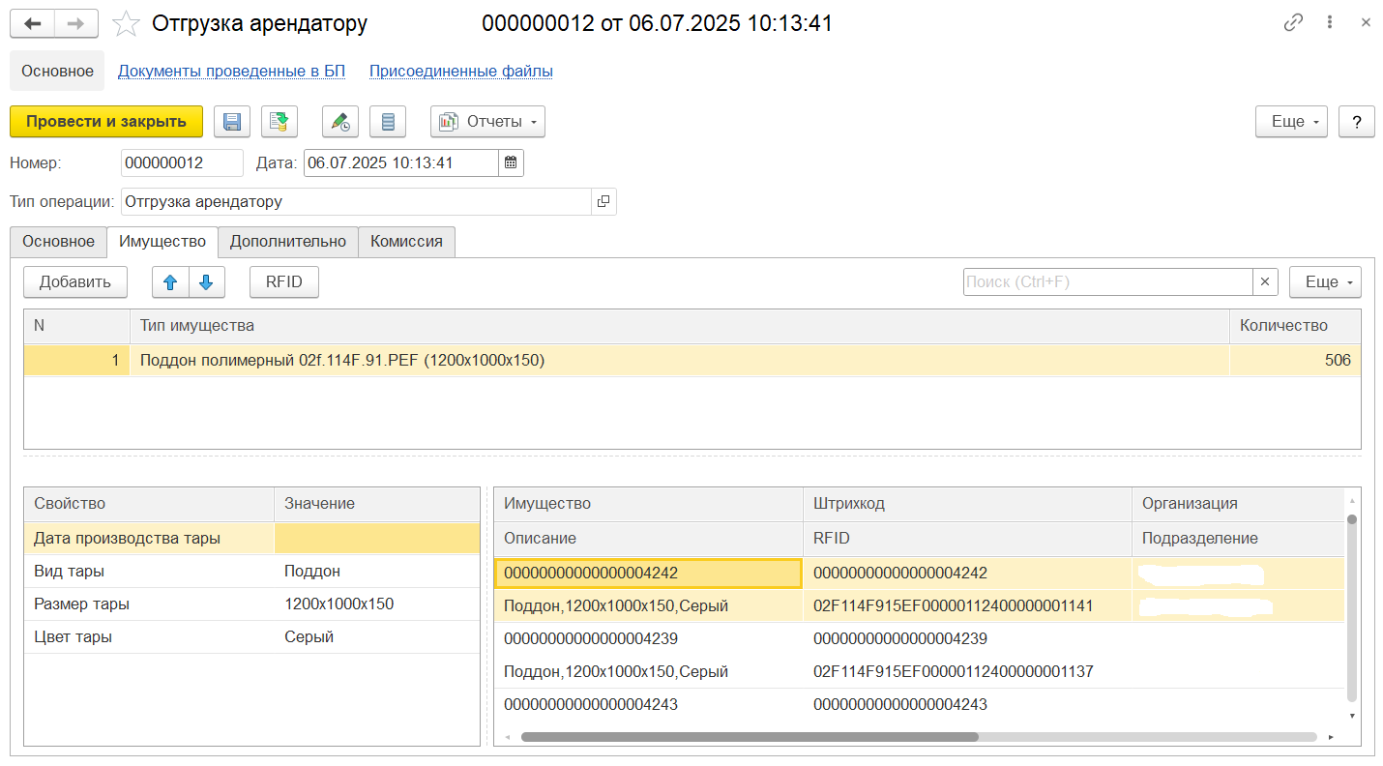Expand the top toolbar Еще menu
1383x766 pixels.
point(1290,122)
